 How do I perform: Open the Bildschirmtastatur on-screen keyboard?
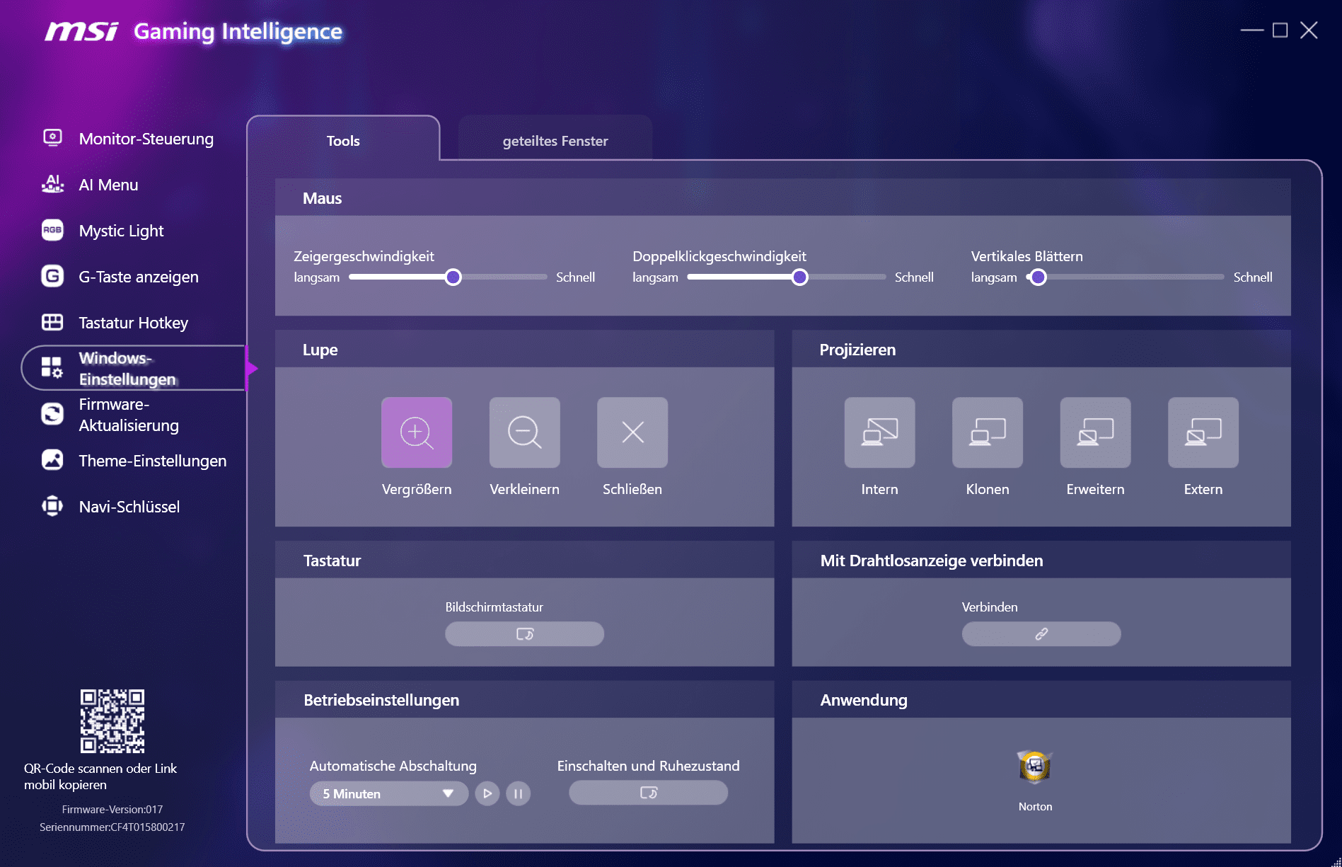(x=524, y=633)
